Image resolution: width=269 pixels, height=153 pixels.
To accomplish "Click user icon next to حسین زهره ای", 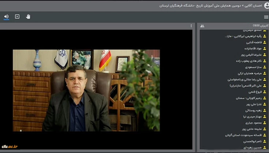I will pos(264,148).
